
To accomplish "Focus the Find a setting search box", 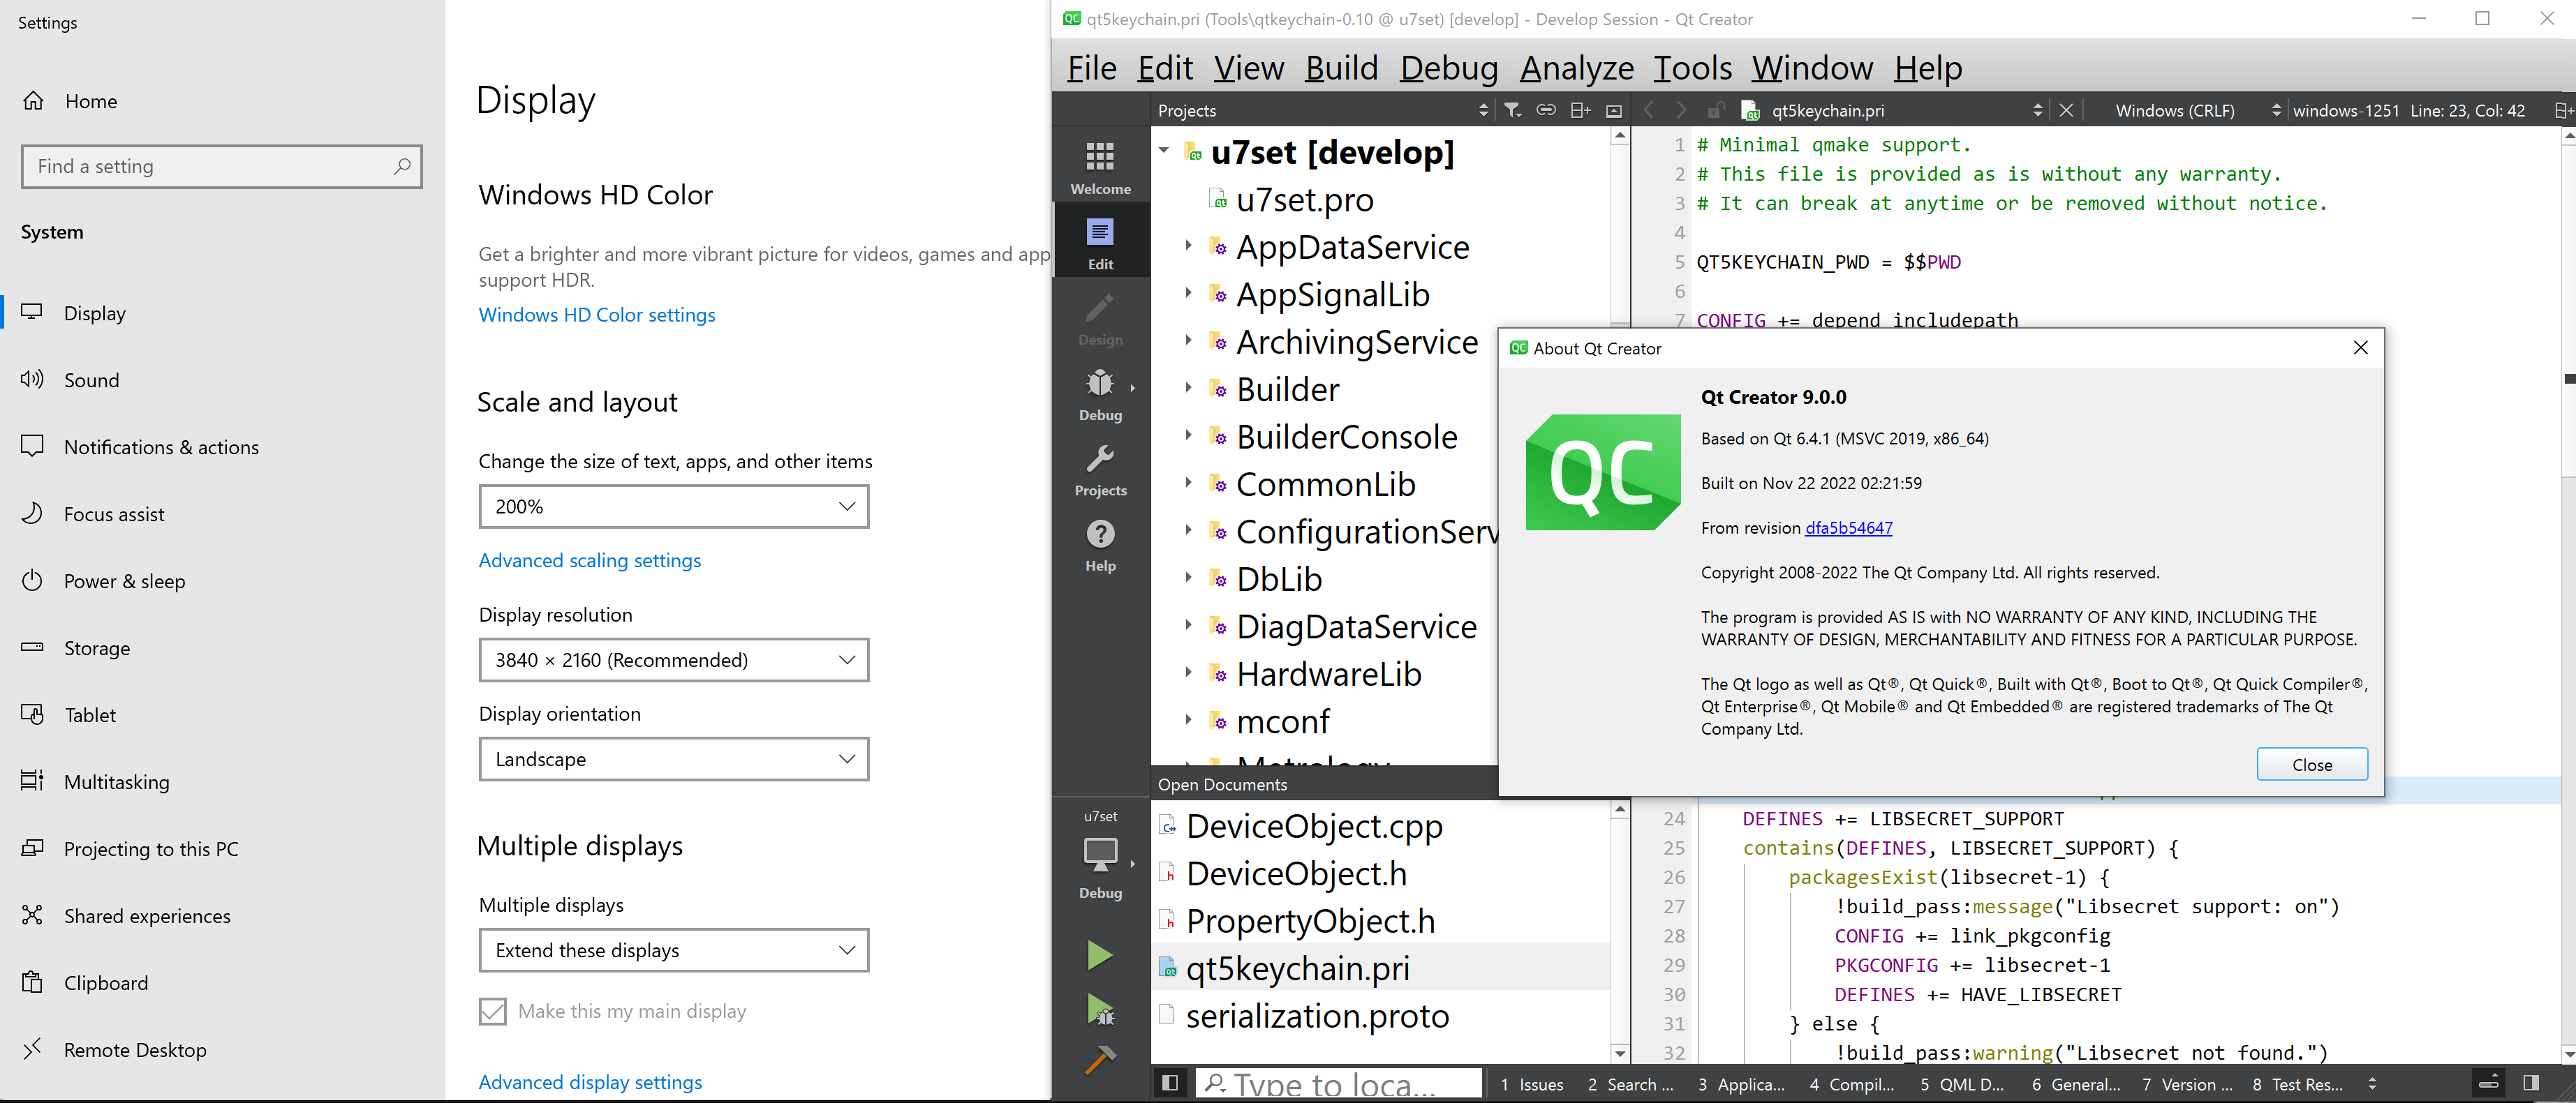I will pyautogui.click(x=222, y=167).
